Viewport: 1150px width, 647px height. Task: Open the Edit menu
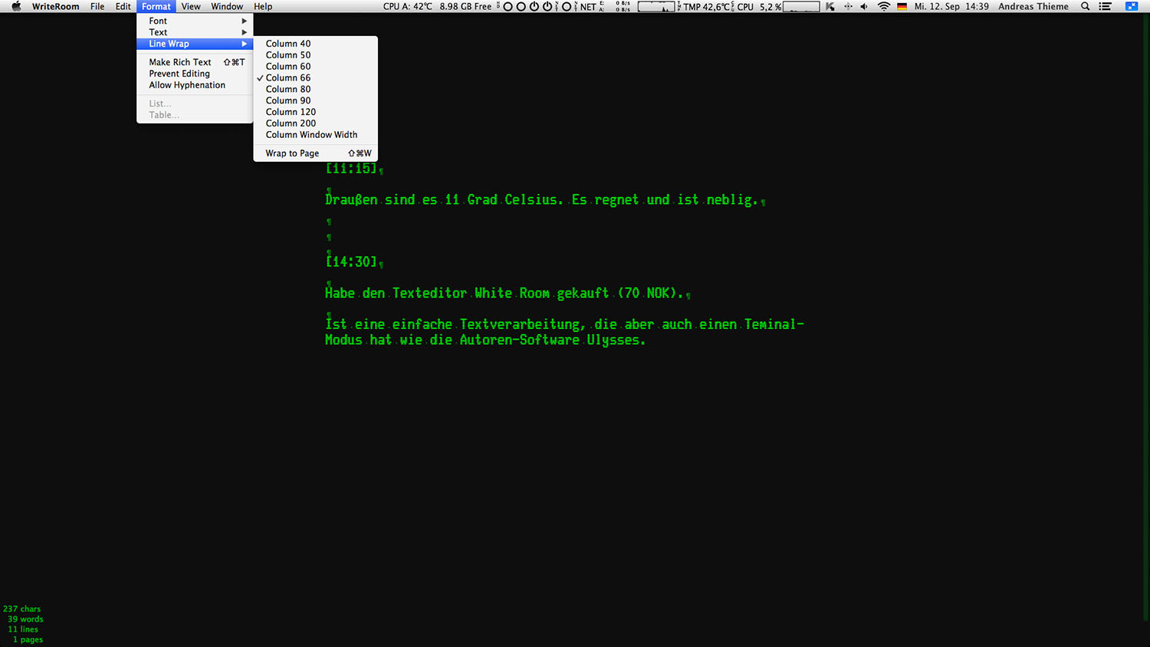(123, 6)
